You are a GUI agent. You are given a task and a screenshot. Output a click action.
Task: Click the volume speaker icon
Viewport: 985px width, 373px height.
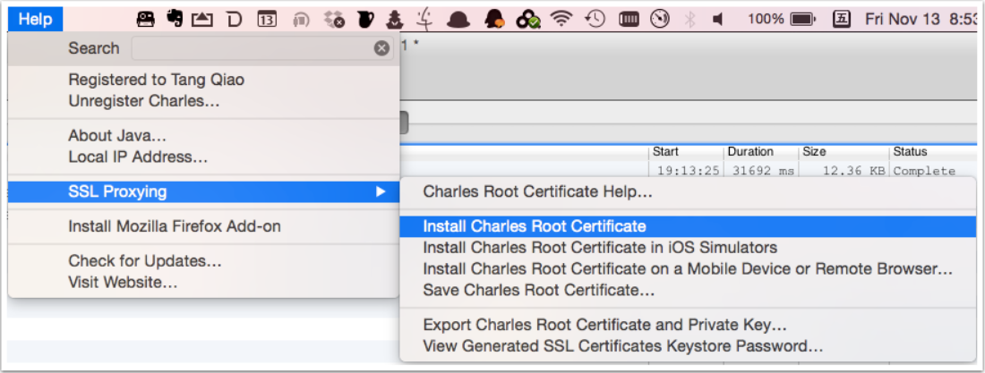click(718, 20)
